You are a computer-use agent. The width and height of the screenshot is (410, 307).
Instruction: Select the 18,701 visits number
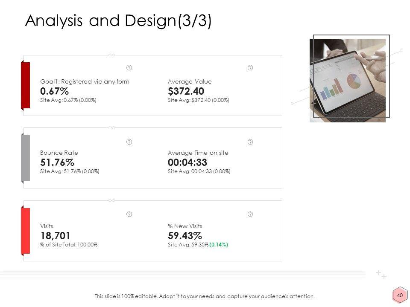(x=55, y=236)
